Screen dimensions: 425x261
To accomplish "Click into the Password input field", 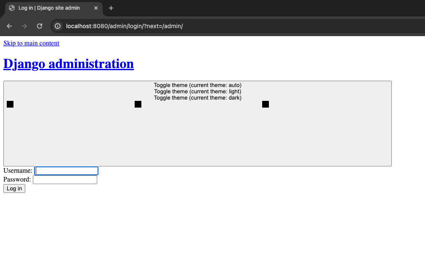I will tap(65, 180).
